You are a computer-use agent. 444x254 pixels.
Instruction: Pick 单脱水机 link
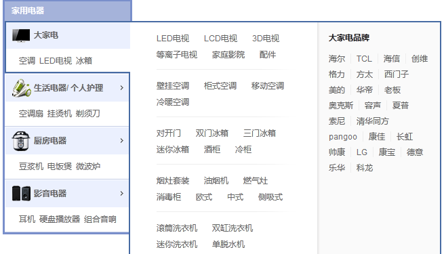pyautogui.click(x=228, y=245)
